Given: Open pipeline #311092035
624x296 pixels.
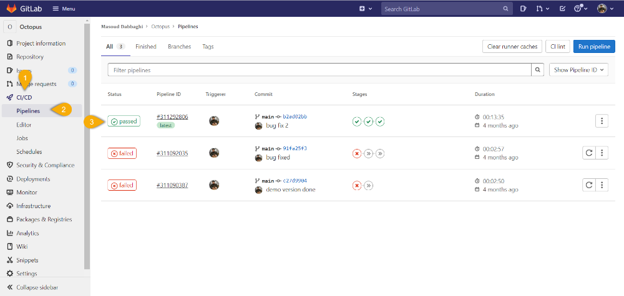Looking at the screenshot, I should [x=172, y=153].
